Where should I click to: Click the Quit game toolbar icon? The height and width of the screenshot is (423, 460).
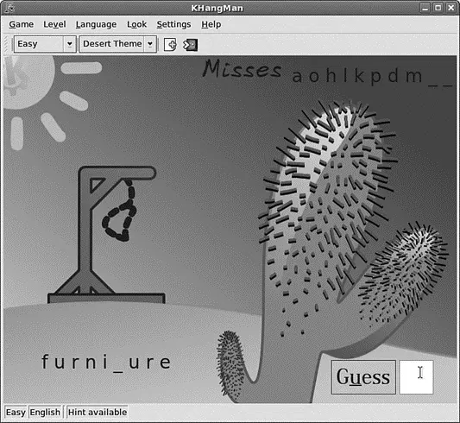coord(190,45)
